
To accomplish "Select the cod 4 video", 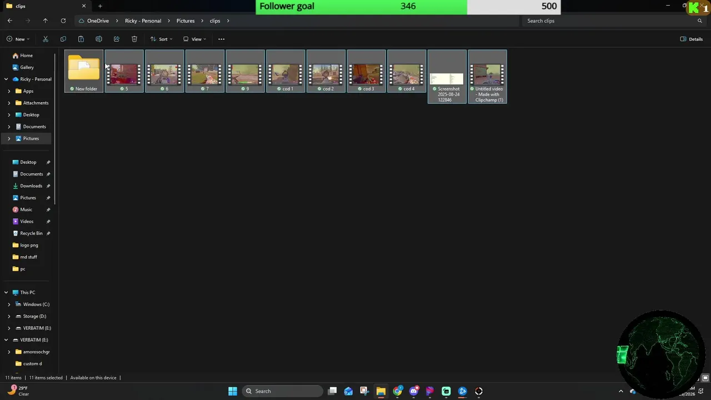I will 407,71.
